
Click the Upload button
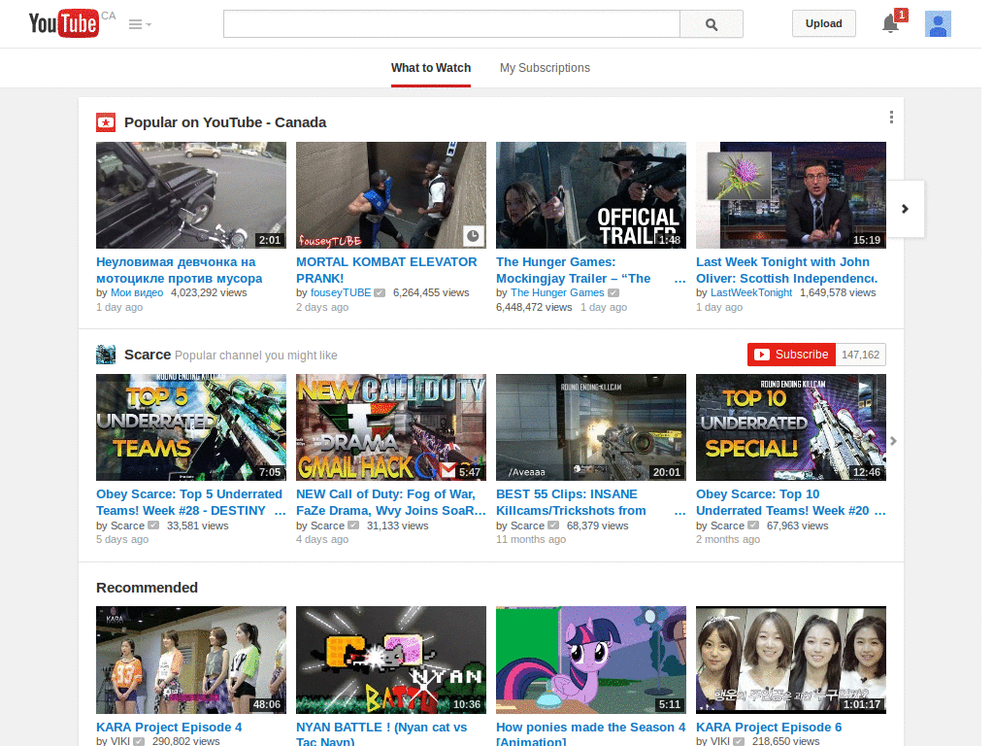(823, 23)
